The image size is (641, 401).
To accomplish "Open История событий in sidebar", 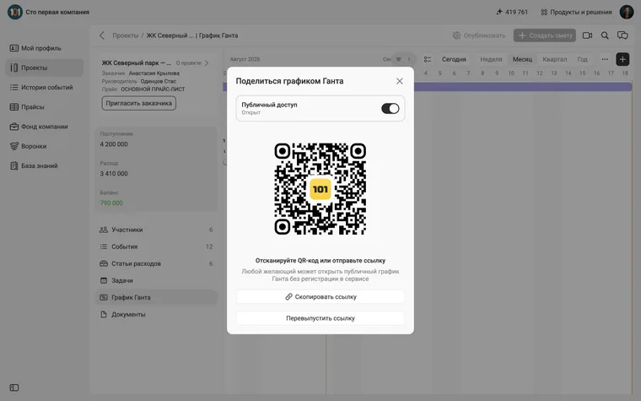I will point(44,87).
